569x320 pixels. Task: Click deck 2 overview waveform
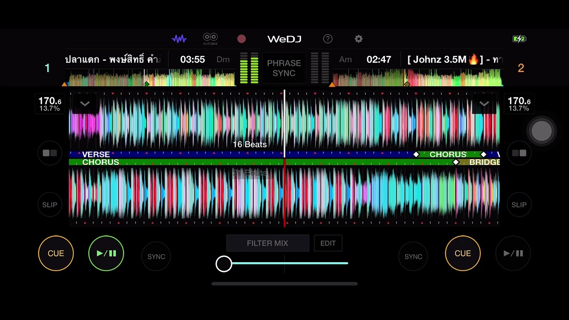417,77
